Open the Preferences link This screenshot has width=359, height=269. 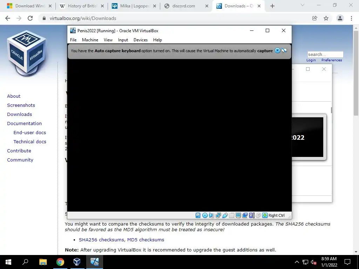click(332, 60)
